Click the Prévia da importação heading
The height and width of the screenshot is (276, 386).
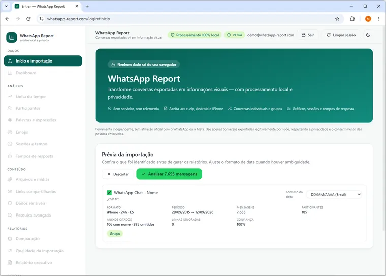click(127, 154)
